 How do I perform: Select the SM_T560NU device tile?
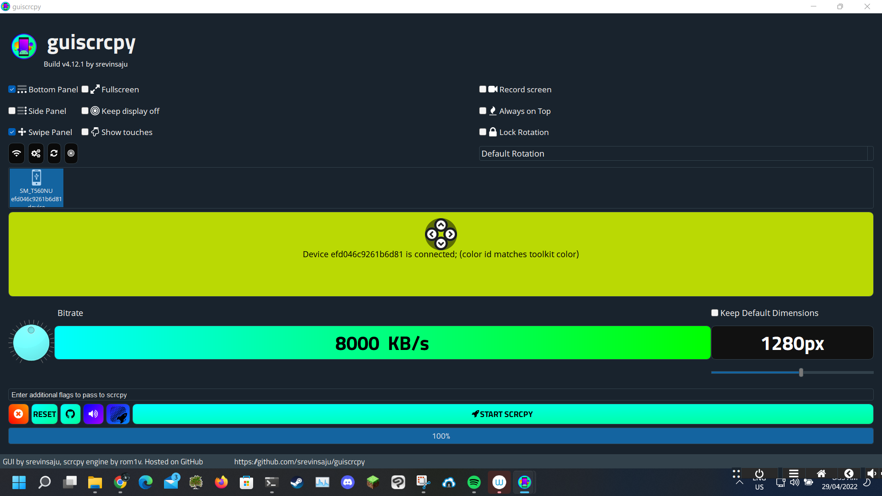tap(36, 188)
